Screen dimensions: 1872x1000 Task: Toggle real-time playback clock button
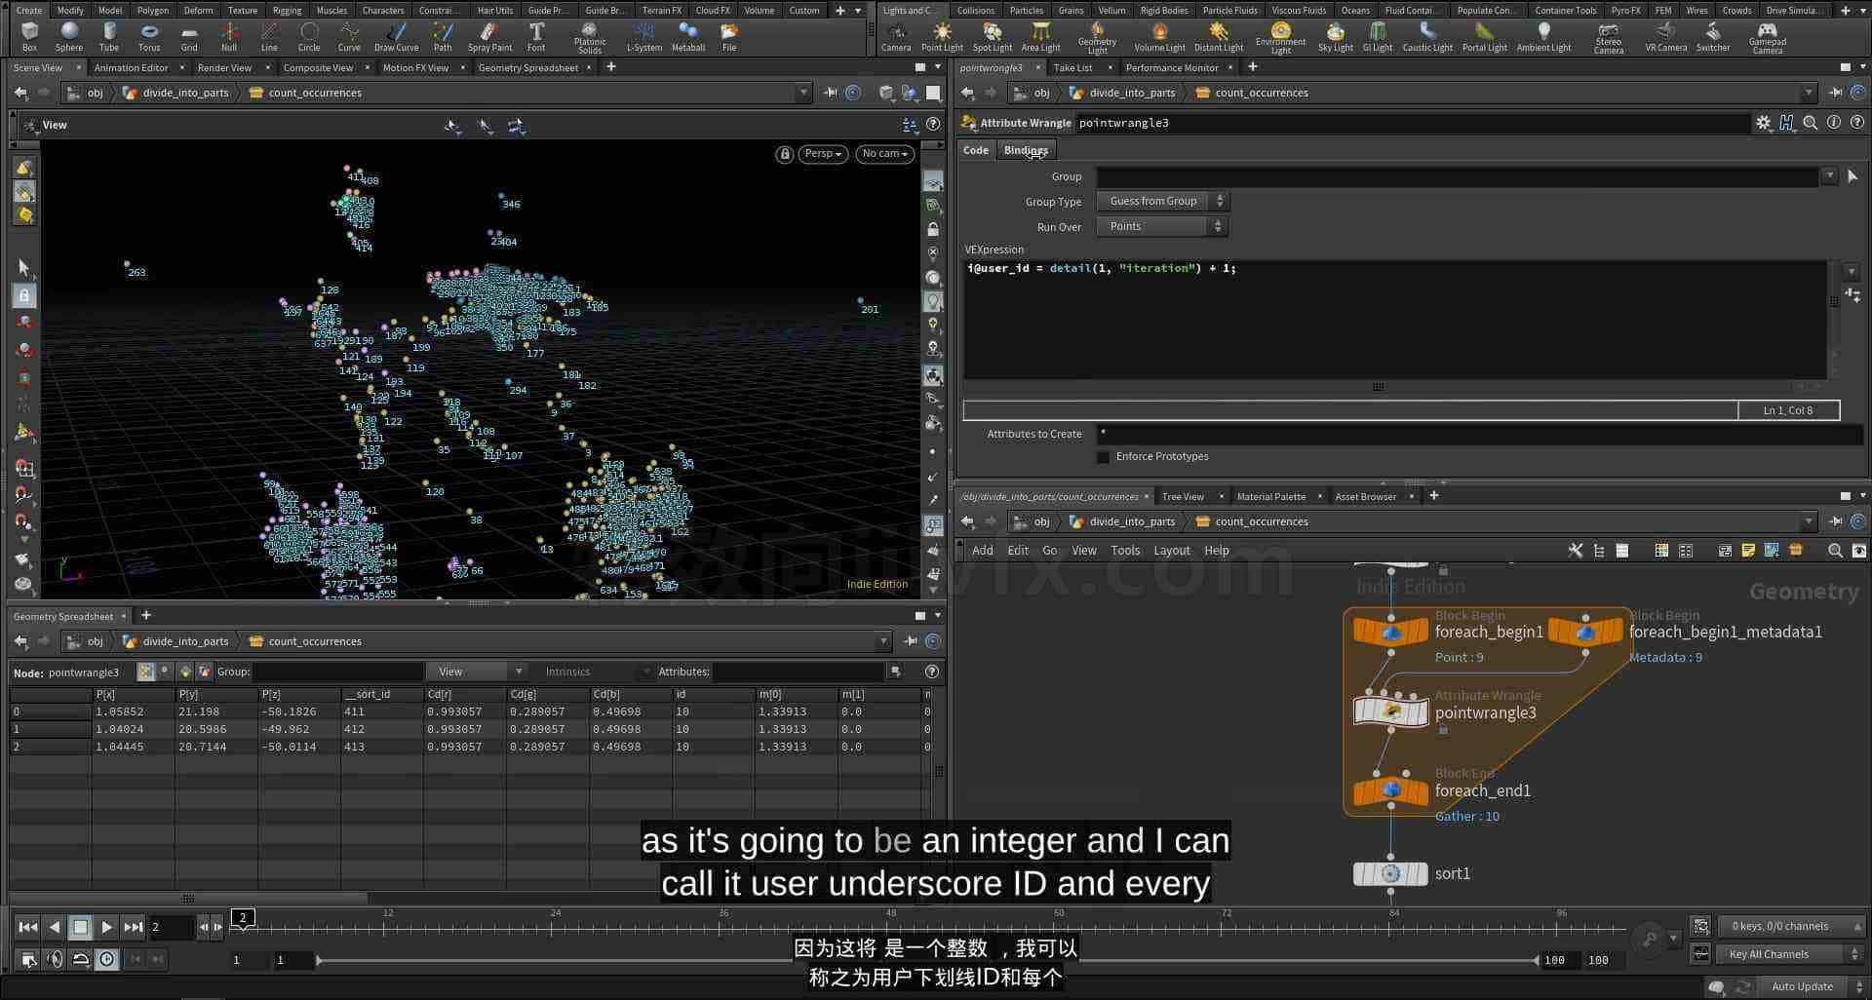point(107,959)
